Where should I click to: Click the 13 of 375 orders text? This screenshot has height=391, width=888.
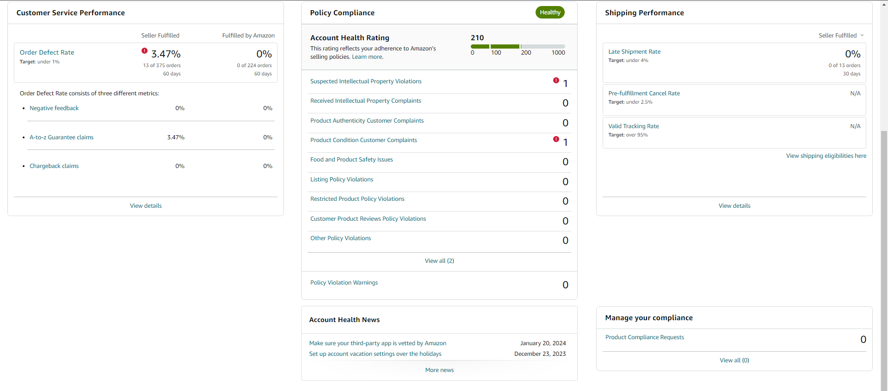click(162, 66)
